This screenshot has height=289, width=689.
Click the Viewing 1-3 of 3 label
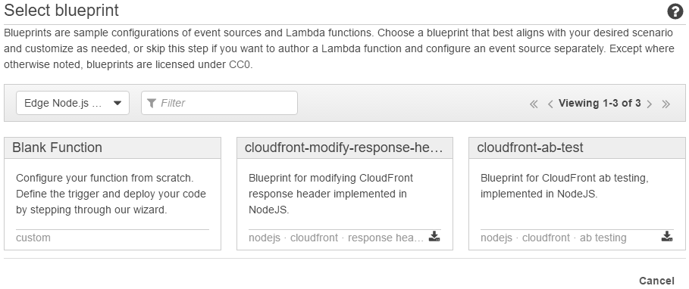[x=600, y=103]
